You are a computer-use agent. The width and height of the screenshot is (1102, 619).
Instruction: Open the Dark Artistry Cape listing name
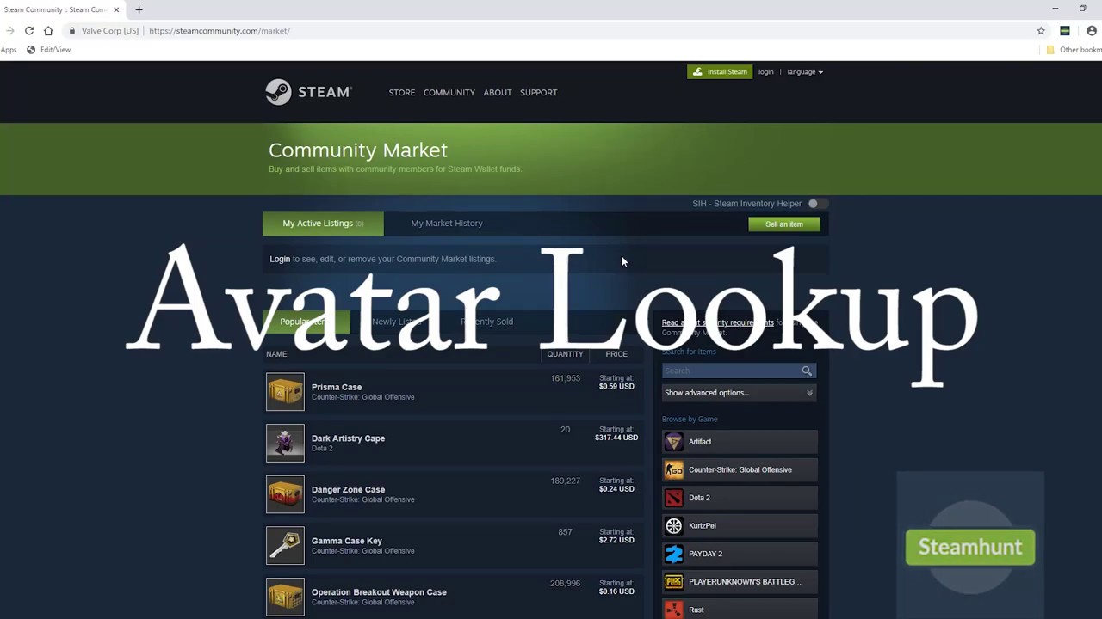click(348, 438)
